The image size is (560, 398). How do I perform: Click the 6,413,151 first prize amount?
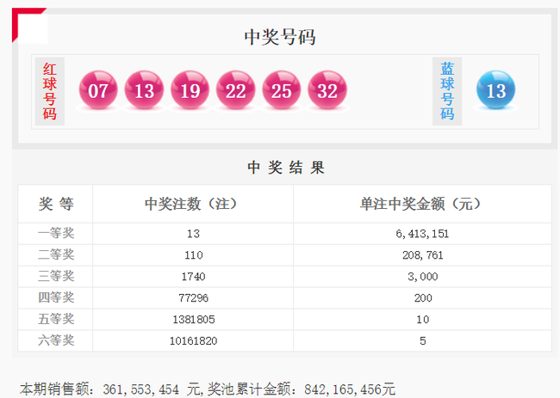coord(420,233)
